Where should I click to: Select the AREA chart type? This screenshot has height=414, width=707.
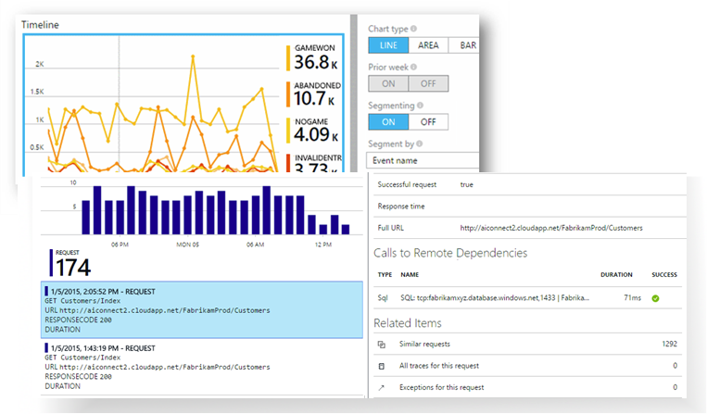[x=428, y=45]
